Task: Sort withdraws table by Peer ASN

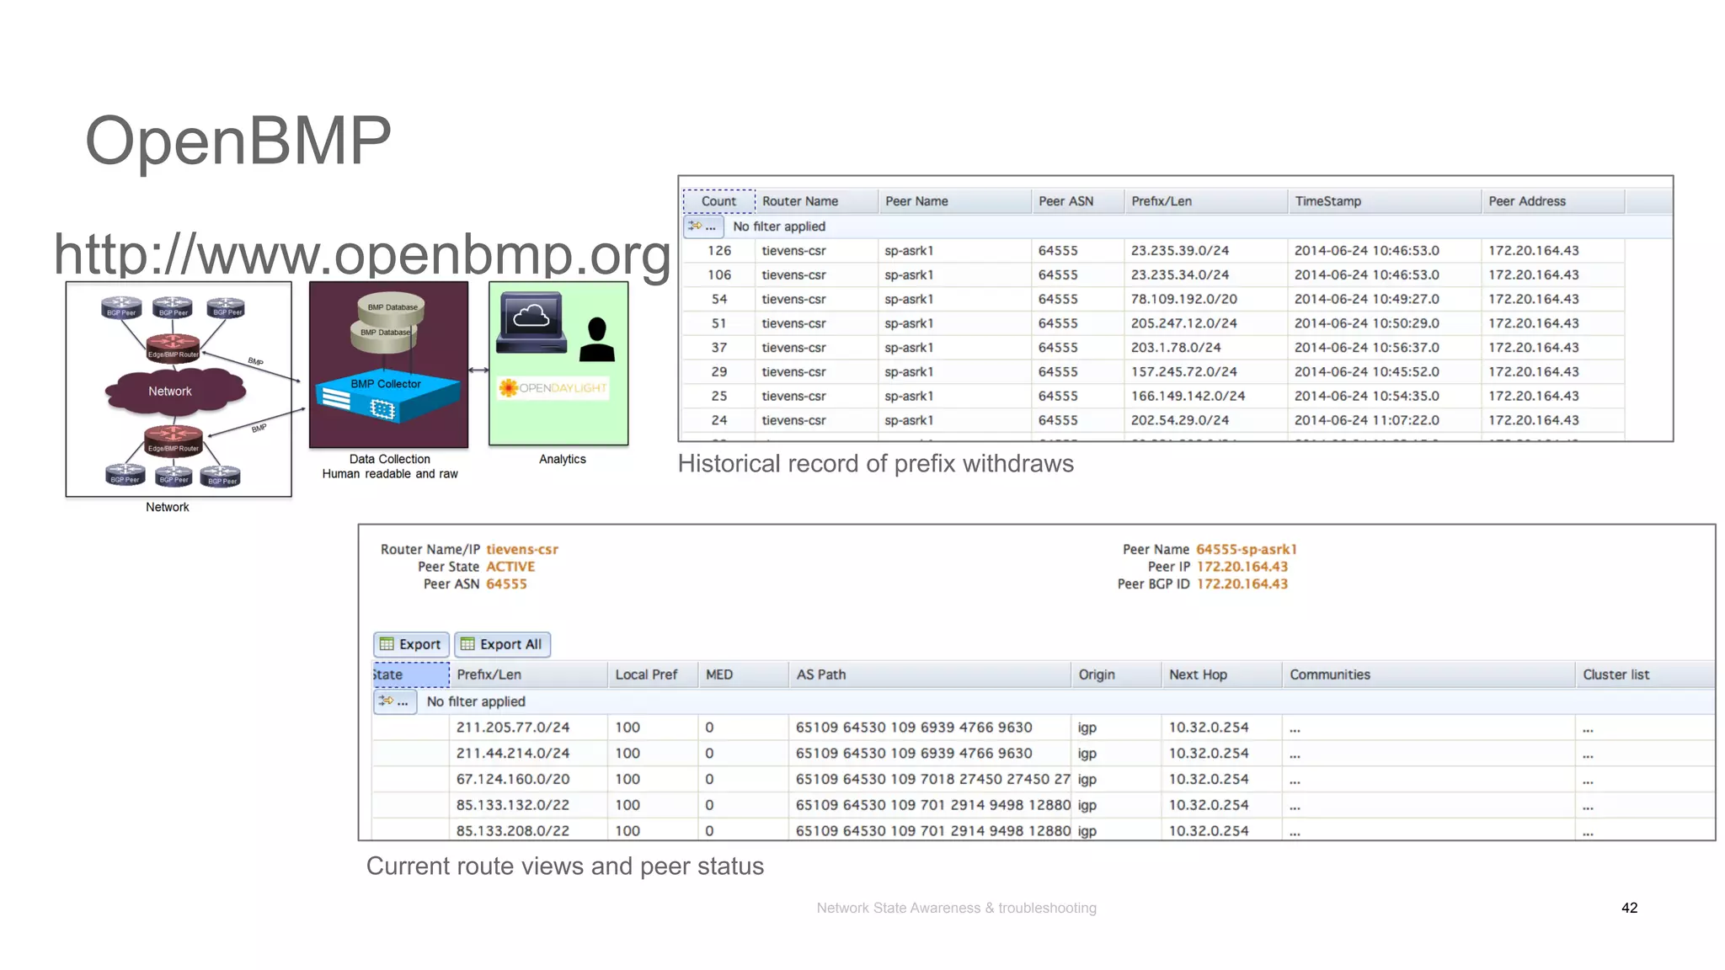Action: [x=1077, y=201]
